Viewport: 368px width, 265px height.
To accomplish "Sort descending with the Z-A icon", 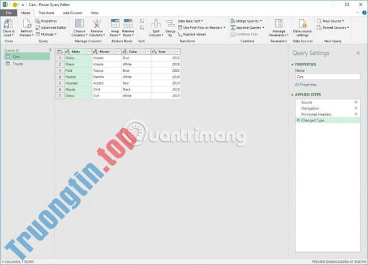I will point(142,28).
